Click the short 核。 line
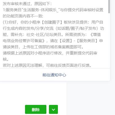Screen dimensions: 115x115 [x=6, y=59]
